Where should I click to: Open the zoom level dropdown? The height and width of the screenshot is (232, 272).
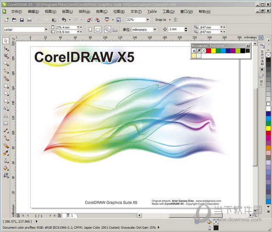[147, 20]
